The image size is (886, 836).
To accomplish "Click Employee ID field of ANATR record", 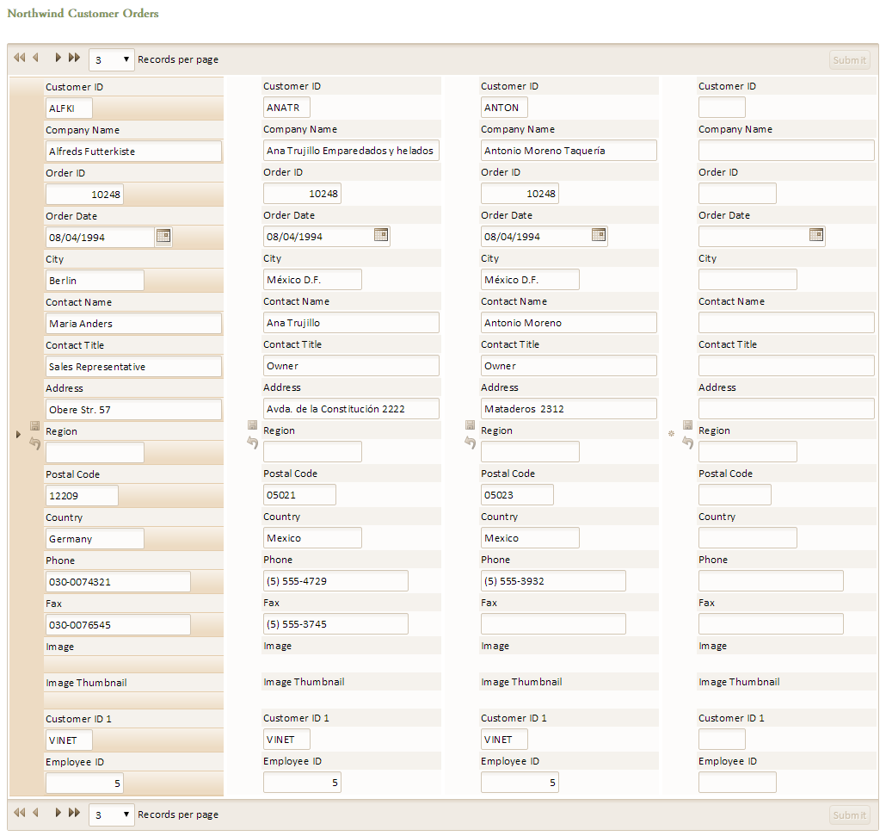I will pyautogui.click(x=302, y=783).
